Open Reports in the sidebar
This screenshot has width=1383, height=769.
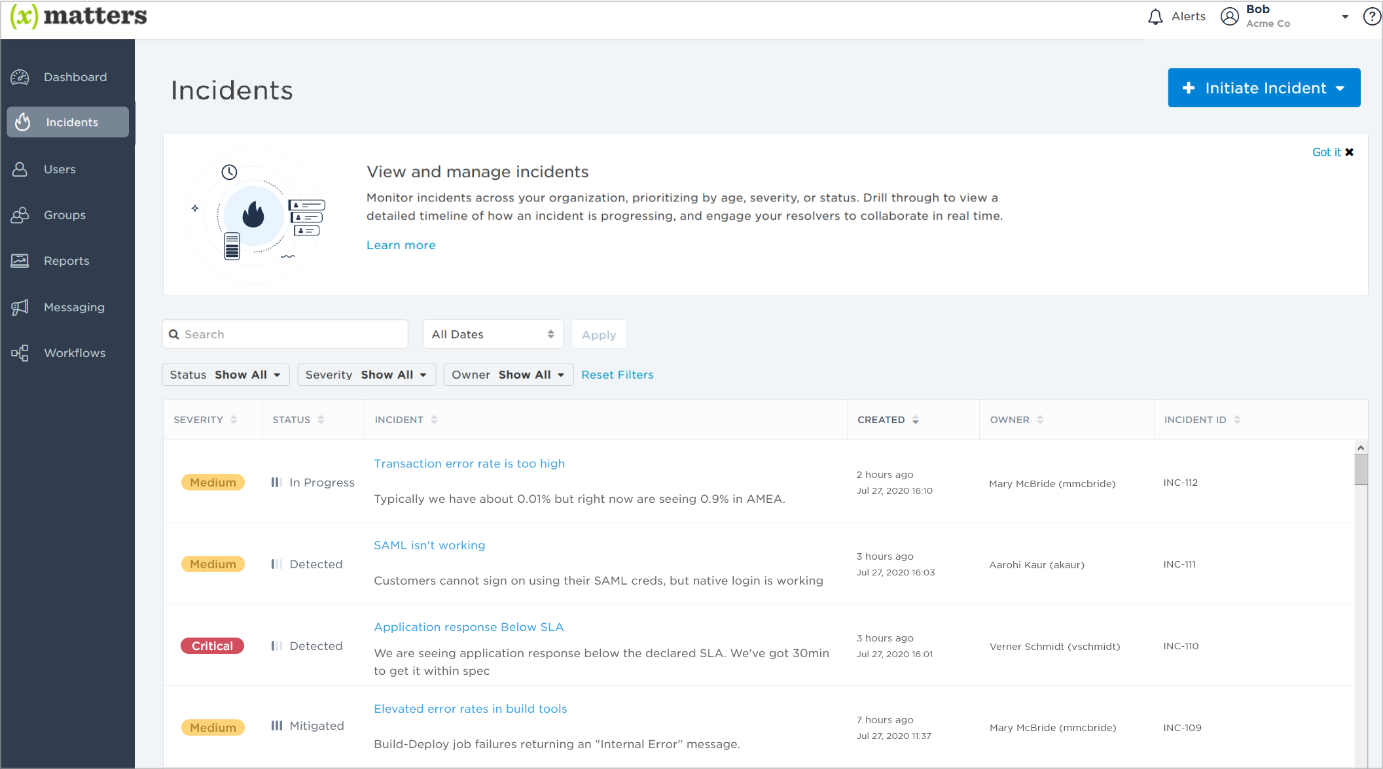(68, 261)
